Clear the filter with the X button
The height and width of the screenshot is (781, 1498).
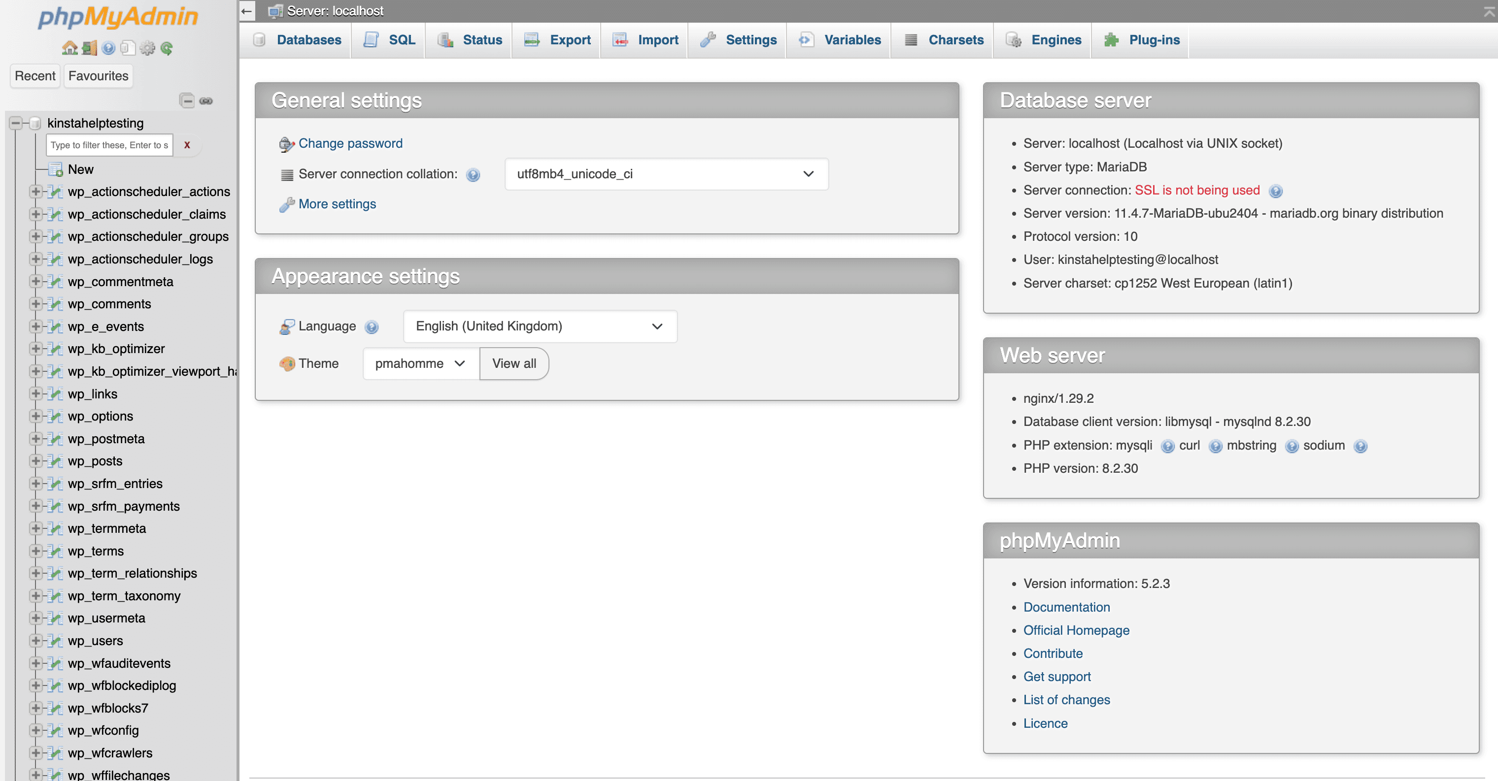tap(187, 145)
